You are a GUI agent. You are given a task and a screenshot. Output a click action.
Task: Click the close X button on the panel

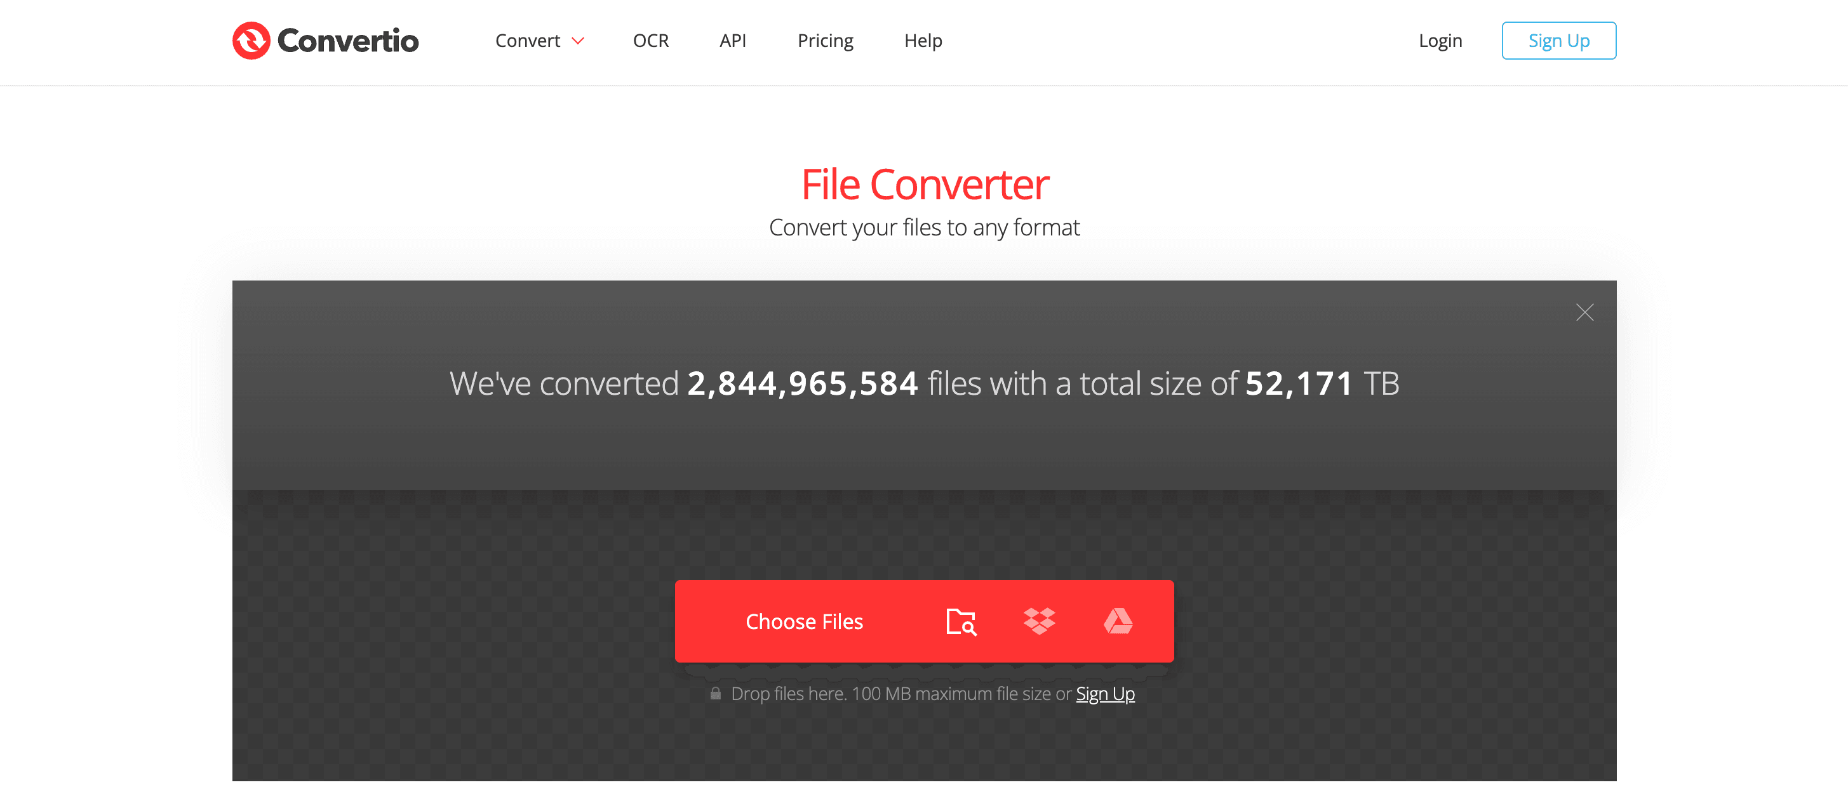coord(1584,312)
